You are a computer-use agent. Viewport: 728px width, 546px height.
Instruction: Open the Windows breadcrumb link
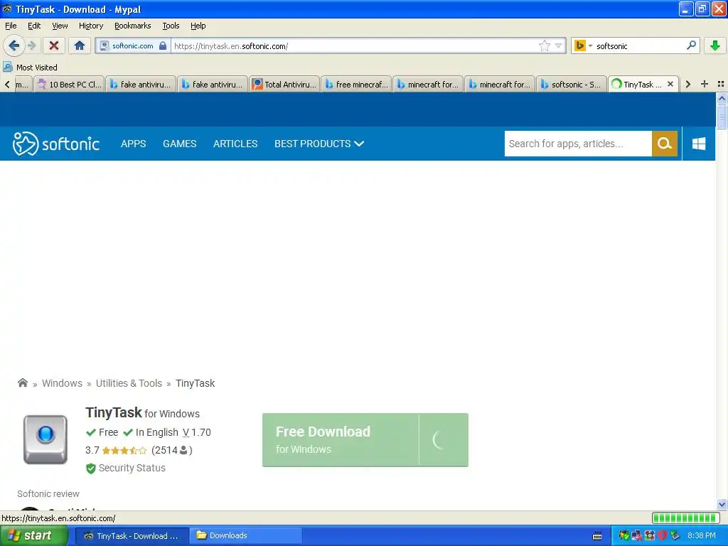click(62, 383)
